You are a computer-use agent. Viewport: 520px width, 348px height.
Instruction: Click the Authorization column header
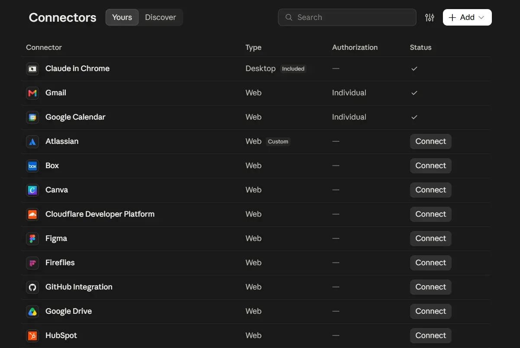point(355,47)
